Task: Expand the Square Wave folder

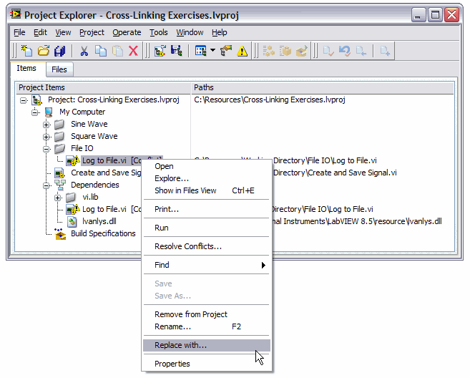Action: pos(46,137)
